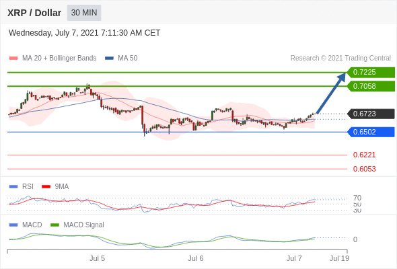Click the XRP / Dollar chart title
Screen dimensions: 397x269
coord(34,13)
